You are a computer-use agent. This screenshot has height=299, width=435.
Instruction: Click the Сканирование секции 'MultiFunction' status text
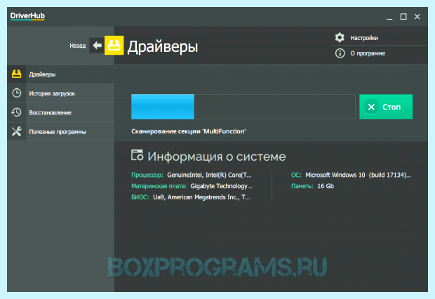click(188, 131)
